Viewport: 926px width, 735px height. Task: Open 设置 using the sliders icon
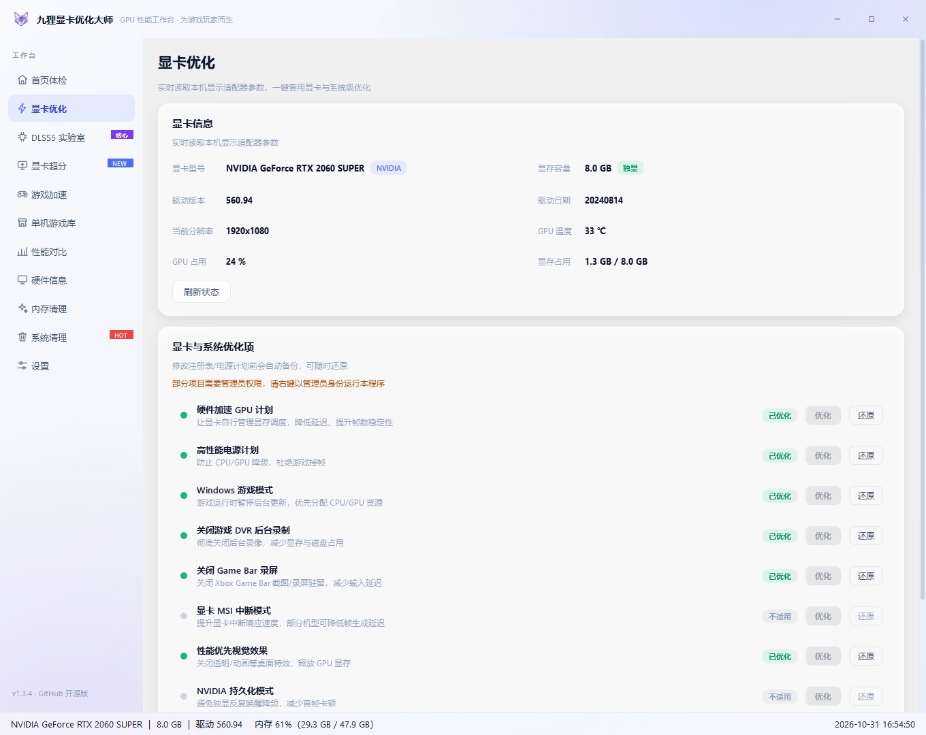click(22, 366)
